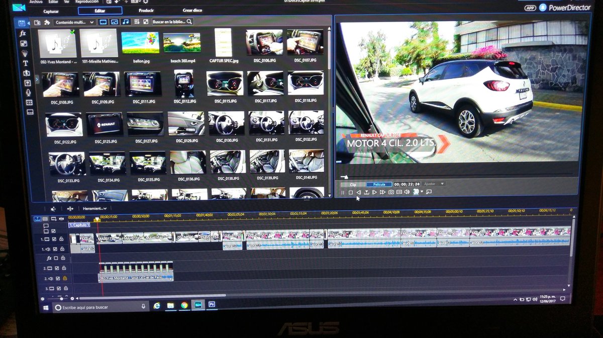
Task: Open the 3D mode dropdown arrow
Action: coord(422,192)
